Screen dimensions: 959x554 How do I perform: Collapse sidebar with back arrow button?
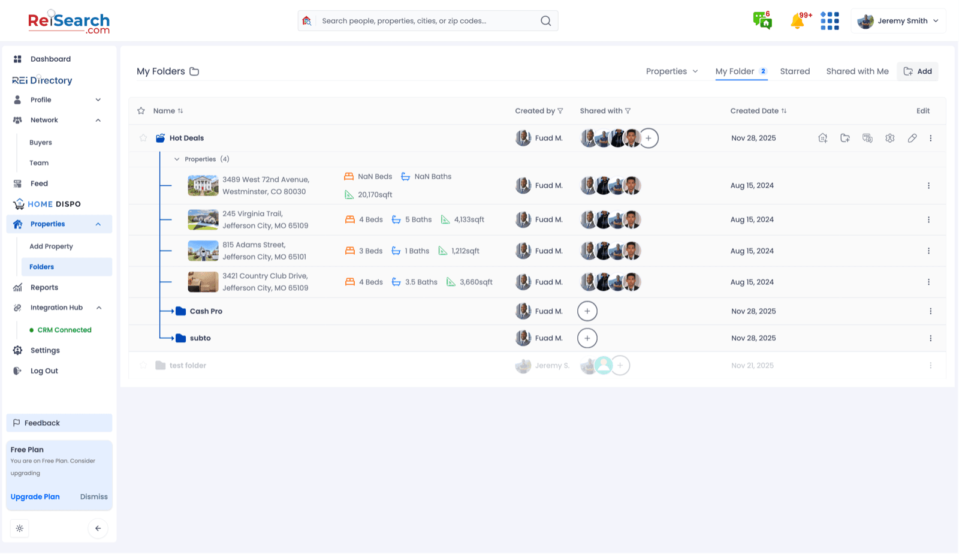[x=98, y=528]
